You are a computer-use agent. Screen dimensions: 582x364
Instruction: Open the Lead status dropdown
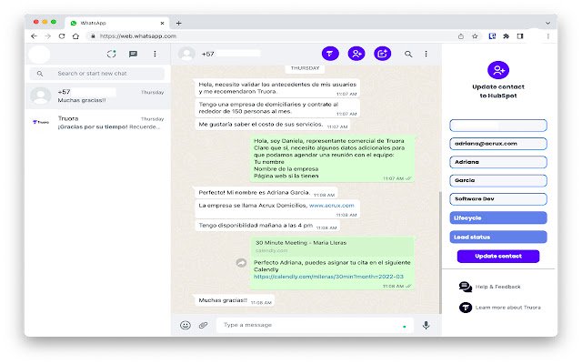(498, 237)
